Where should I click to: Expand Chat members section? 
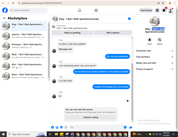[155, 57]
